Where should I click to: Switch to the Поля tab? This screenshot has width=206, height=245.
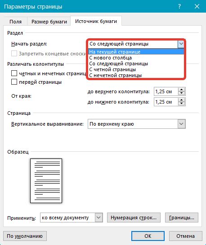[x=15, y=22]
